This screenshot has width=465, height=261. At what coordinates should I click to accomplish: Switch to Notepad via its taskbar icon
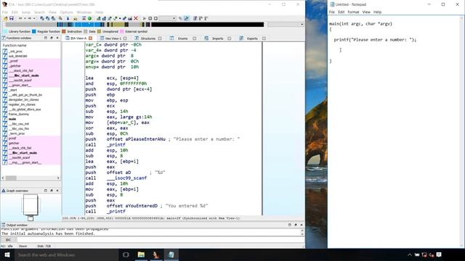click(x=171, y=254)
